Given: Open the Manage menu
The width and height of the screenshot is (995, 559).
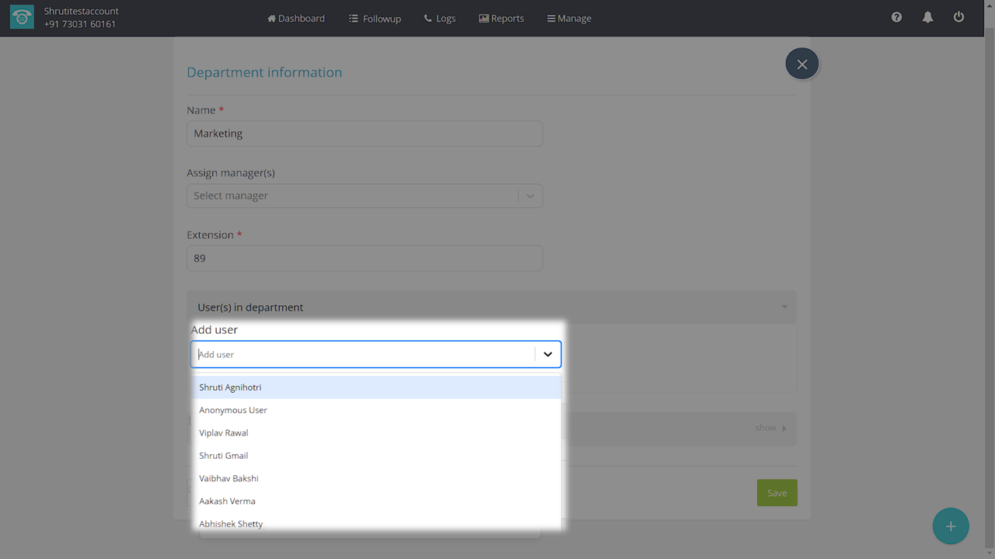Looking at the screenshot, I should coord(569,18).
